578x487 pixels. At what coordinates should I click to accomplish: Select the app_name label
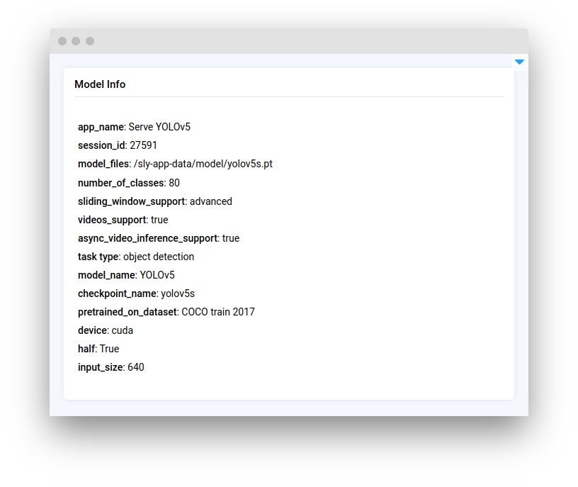[101, 127]
